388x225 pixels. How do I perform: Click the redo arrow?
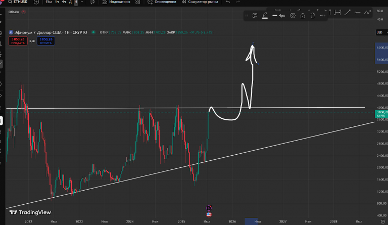pyautogui.click(x=238, y=2)
